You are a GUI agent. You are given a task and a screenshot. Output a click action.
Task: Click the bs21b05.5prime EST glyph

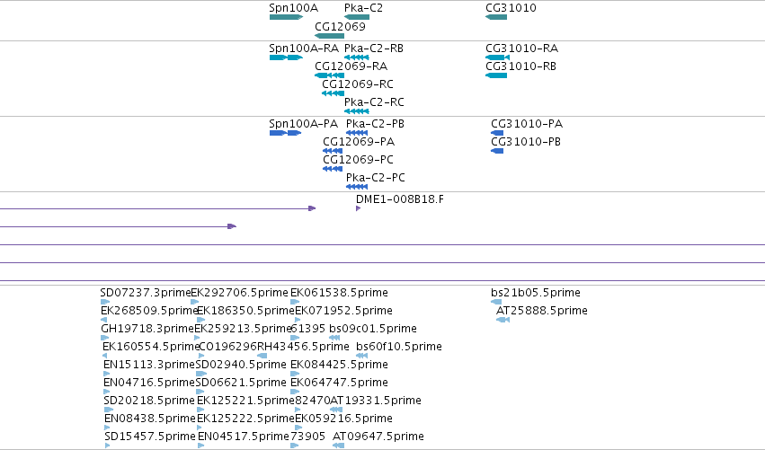coord(496,302)
